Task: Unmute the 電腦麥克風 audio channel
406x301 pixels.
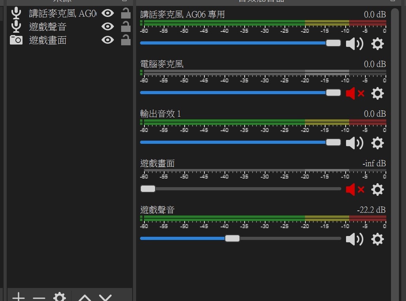Action: click(x=355, y=93)
